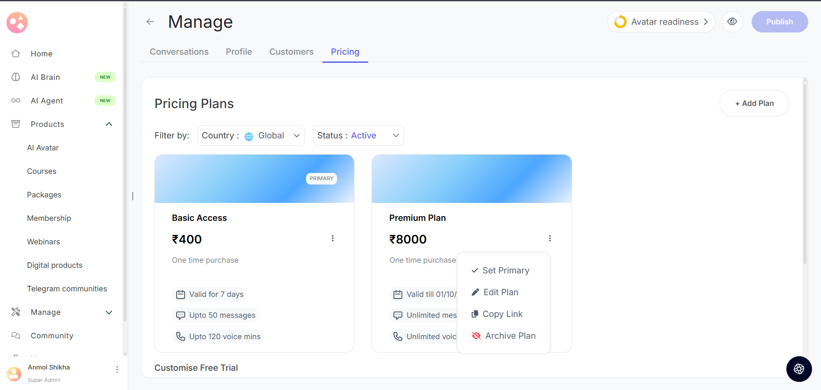Viewport: 821px width, 390px height.
Task: Choose Archive Plan from the context menu
Action: pyautogui.click(x=510, y=336)
